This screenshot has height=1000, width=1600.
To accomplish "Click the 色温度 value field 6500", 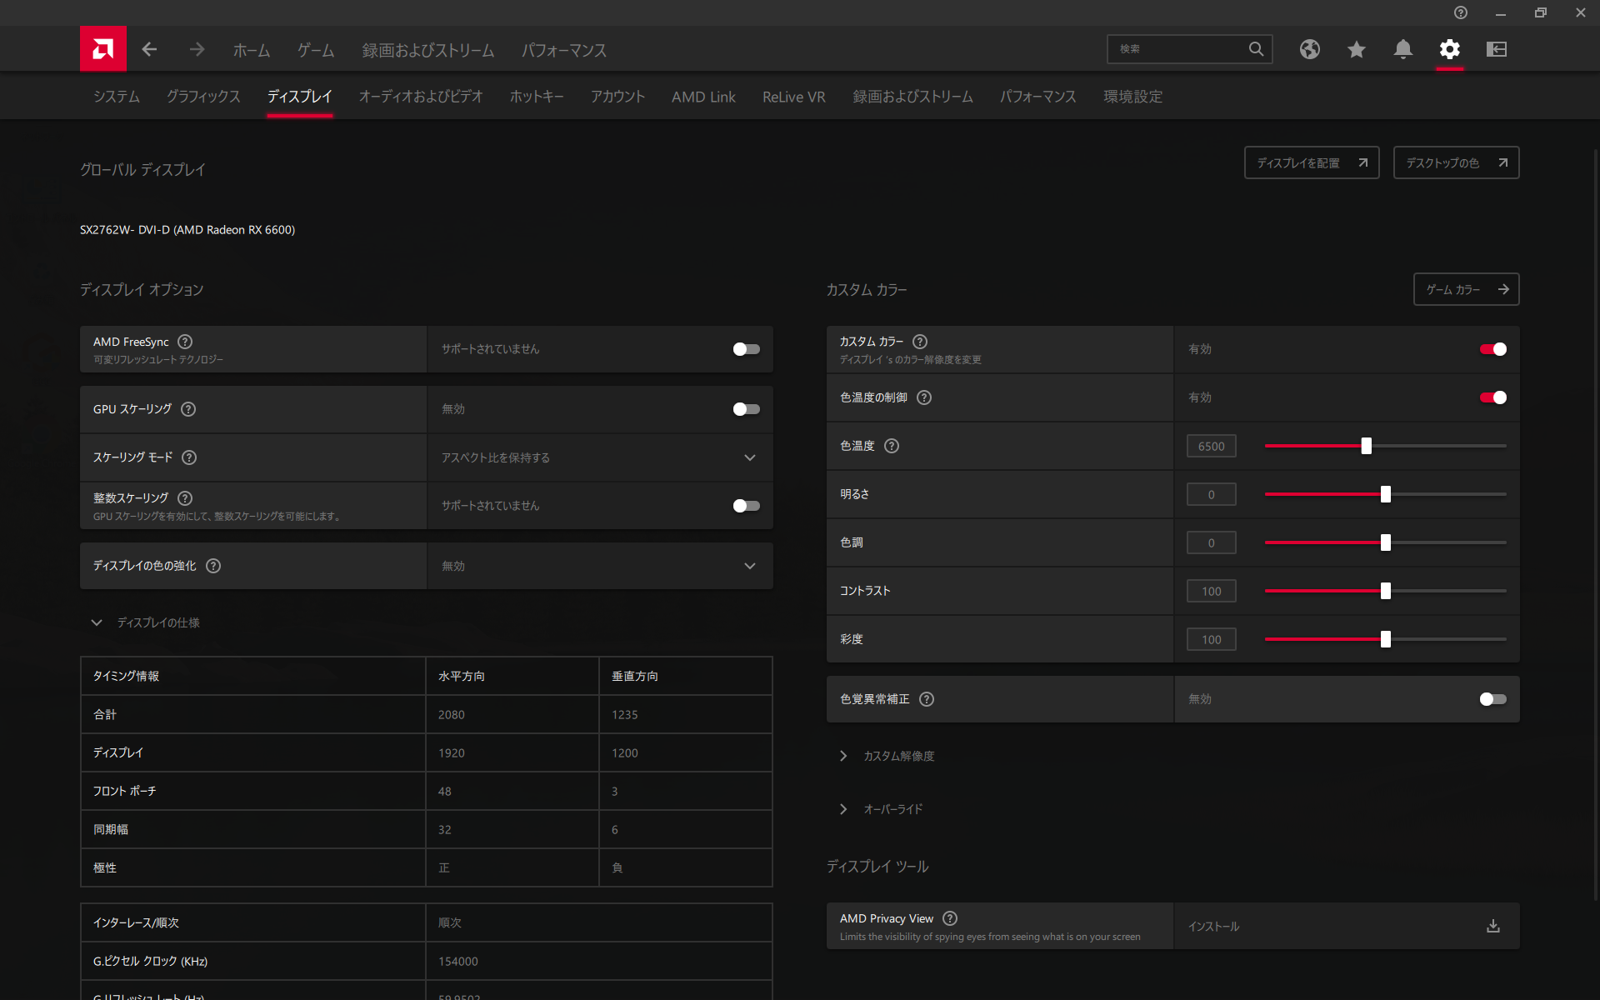I will point(1211,446).
